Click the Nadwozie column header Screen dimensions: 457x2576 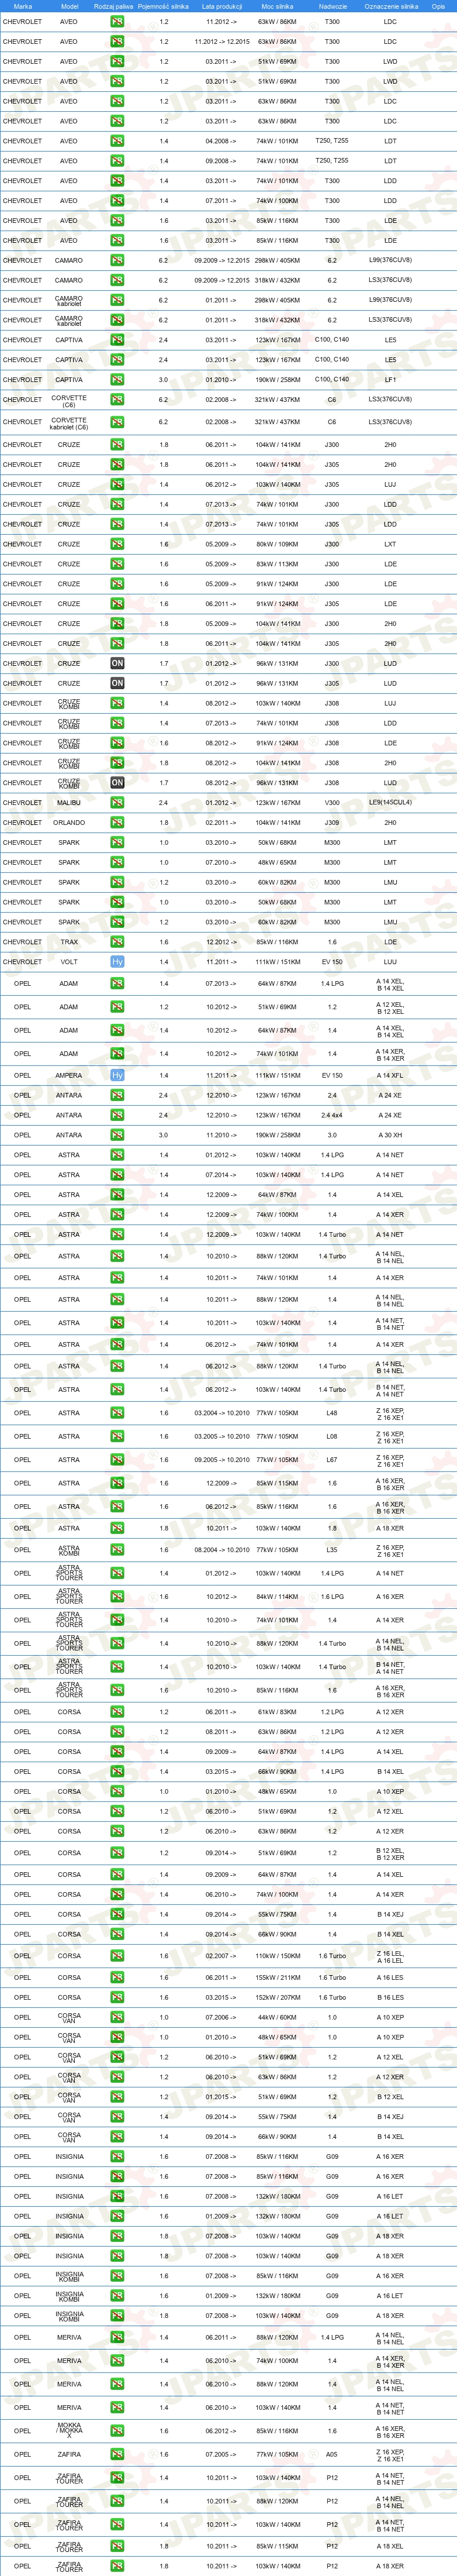point(333,6)
